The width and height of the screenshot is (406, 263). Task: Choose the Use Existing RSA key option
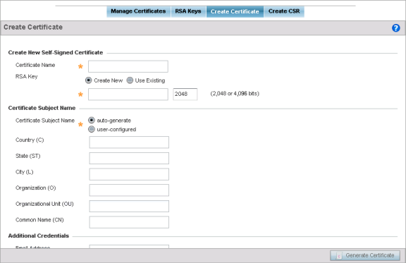[130, 80]
